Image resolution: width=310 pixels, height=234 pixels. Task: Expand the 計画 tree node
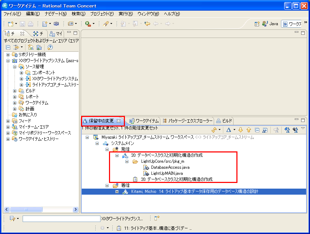pos(15,109)
